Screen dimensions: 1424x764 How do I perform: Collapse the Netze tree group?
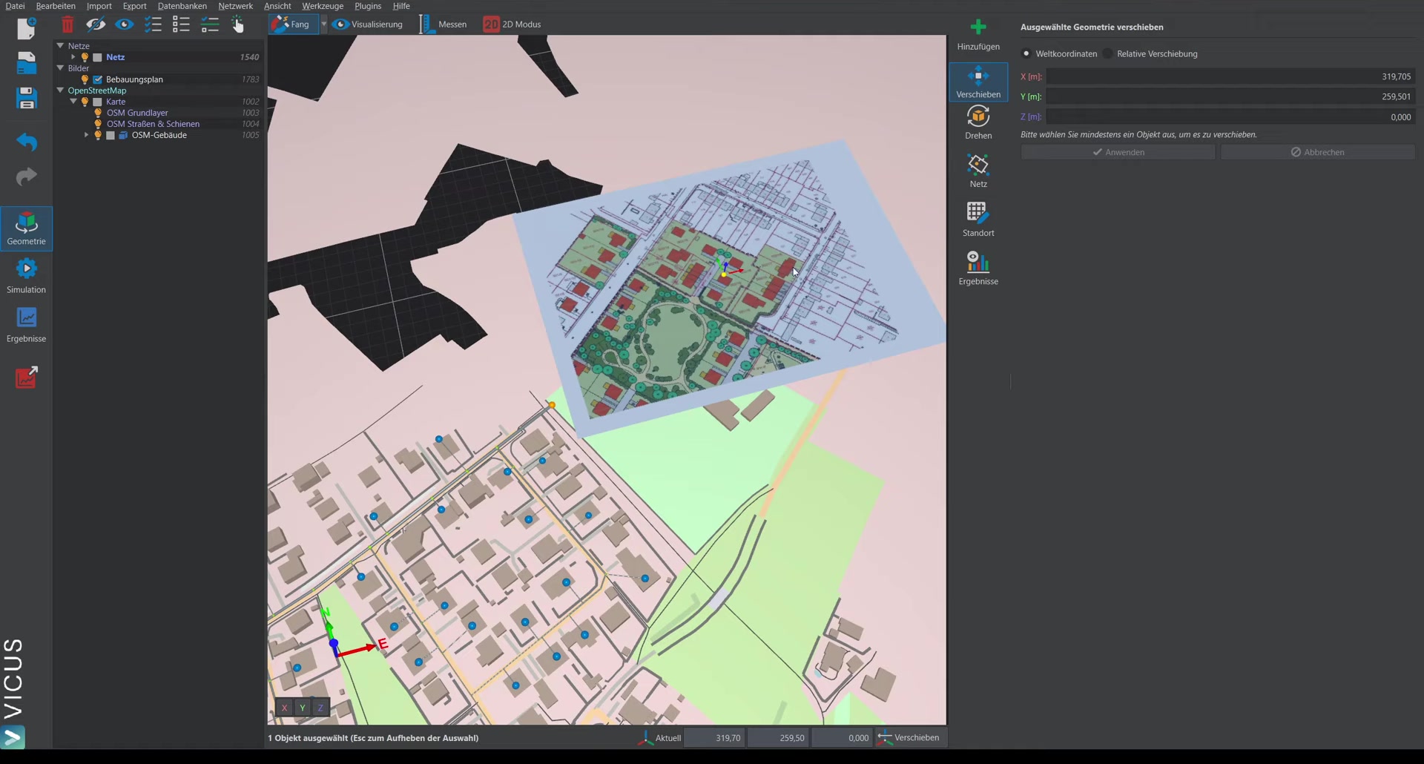point(60,45)
